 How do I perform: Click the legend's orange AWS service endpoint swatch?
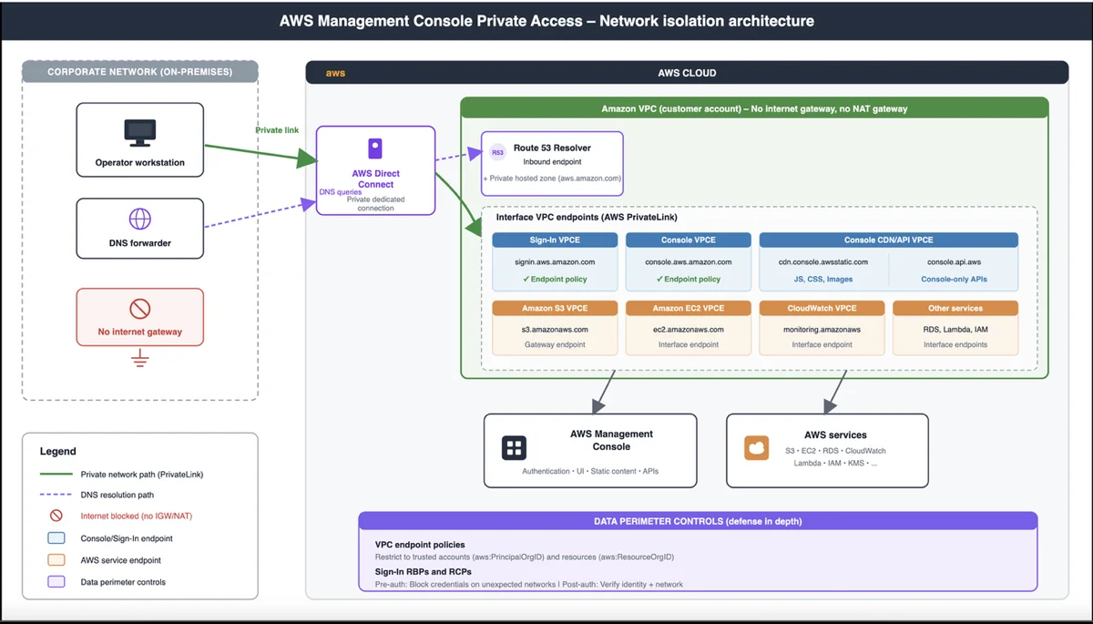(56, 560)
